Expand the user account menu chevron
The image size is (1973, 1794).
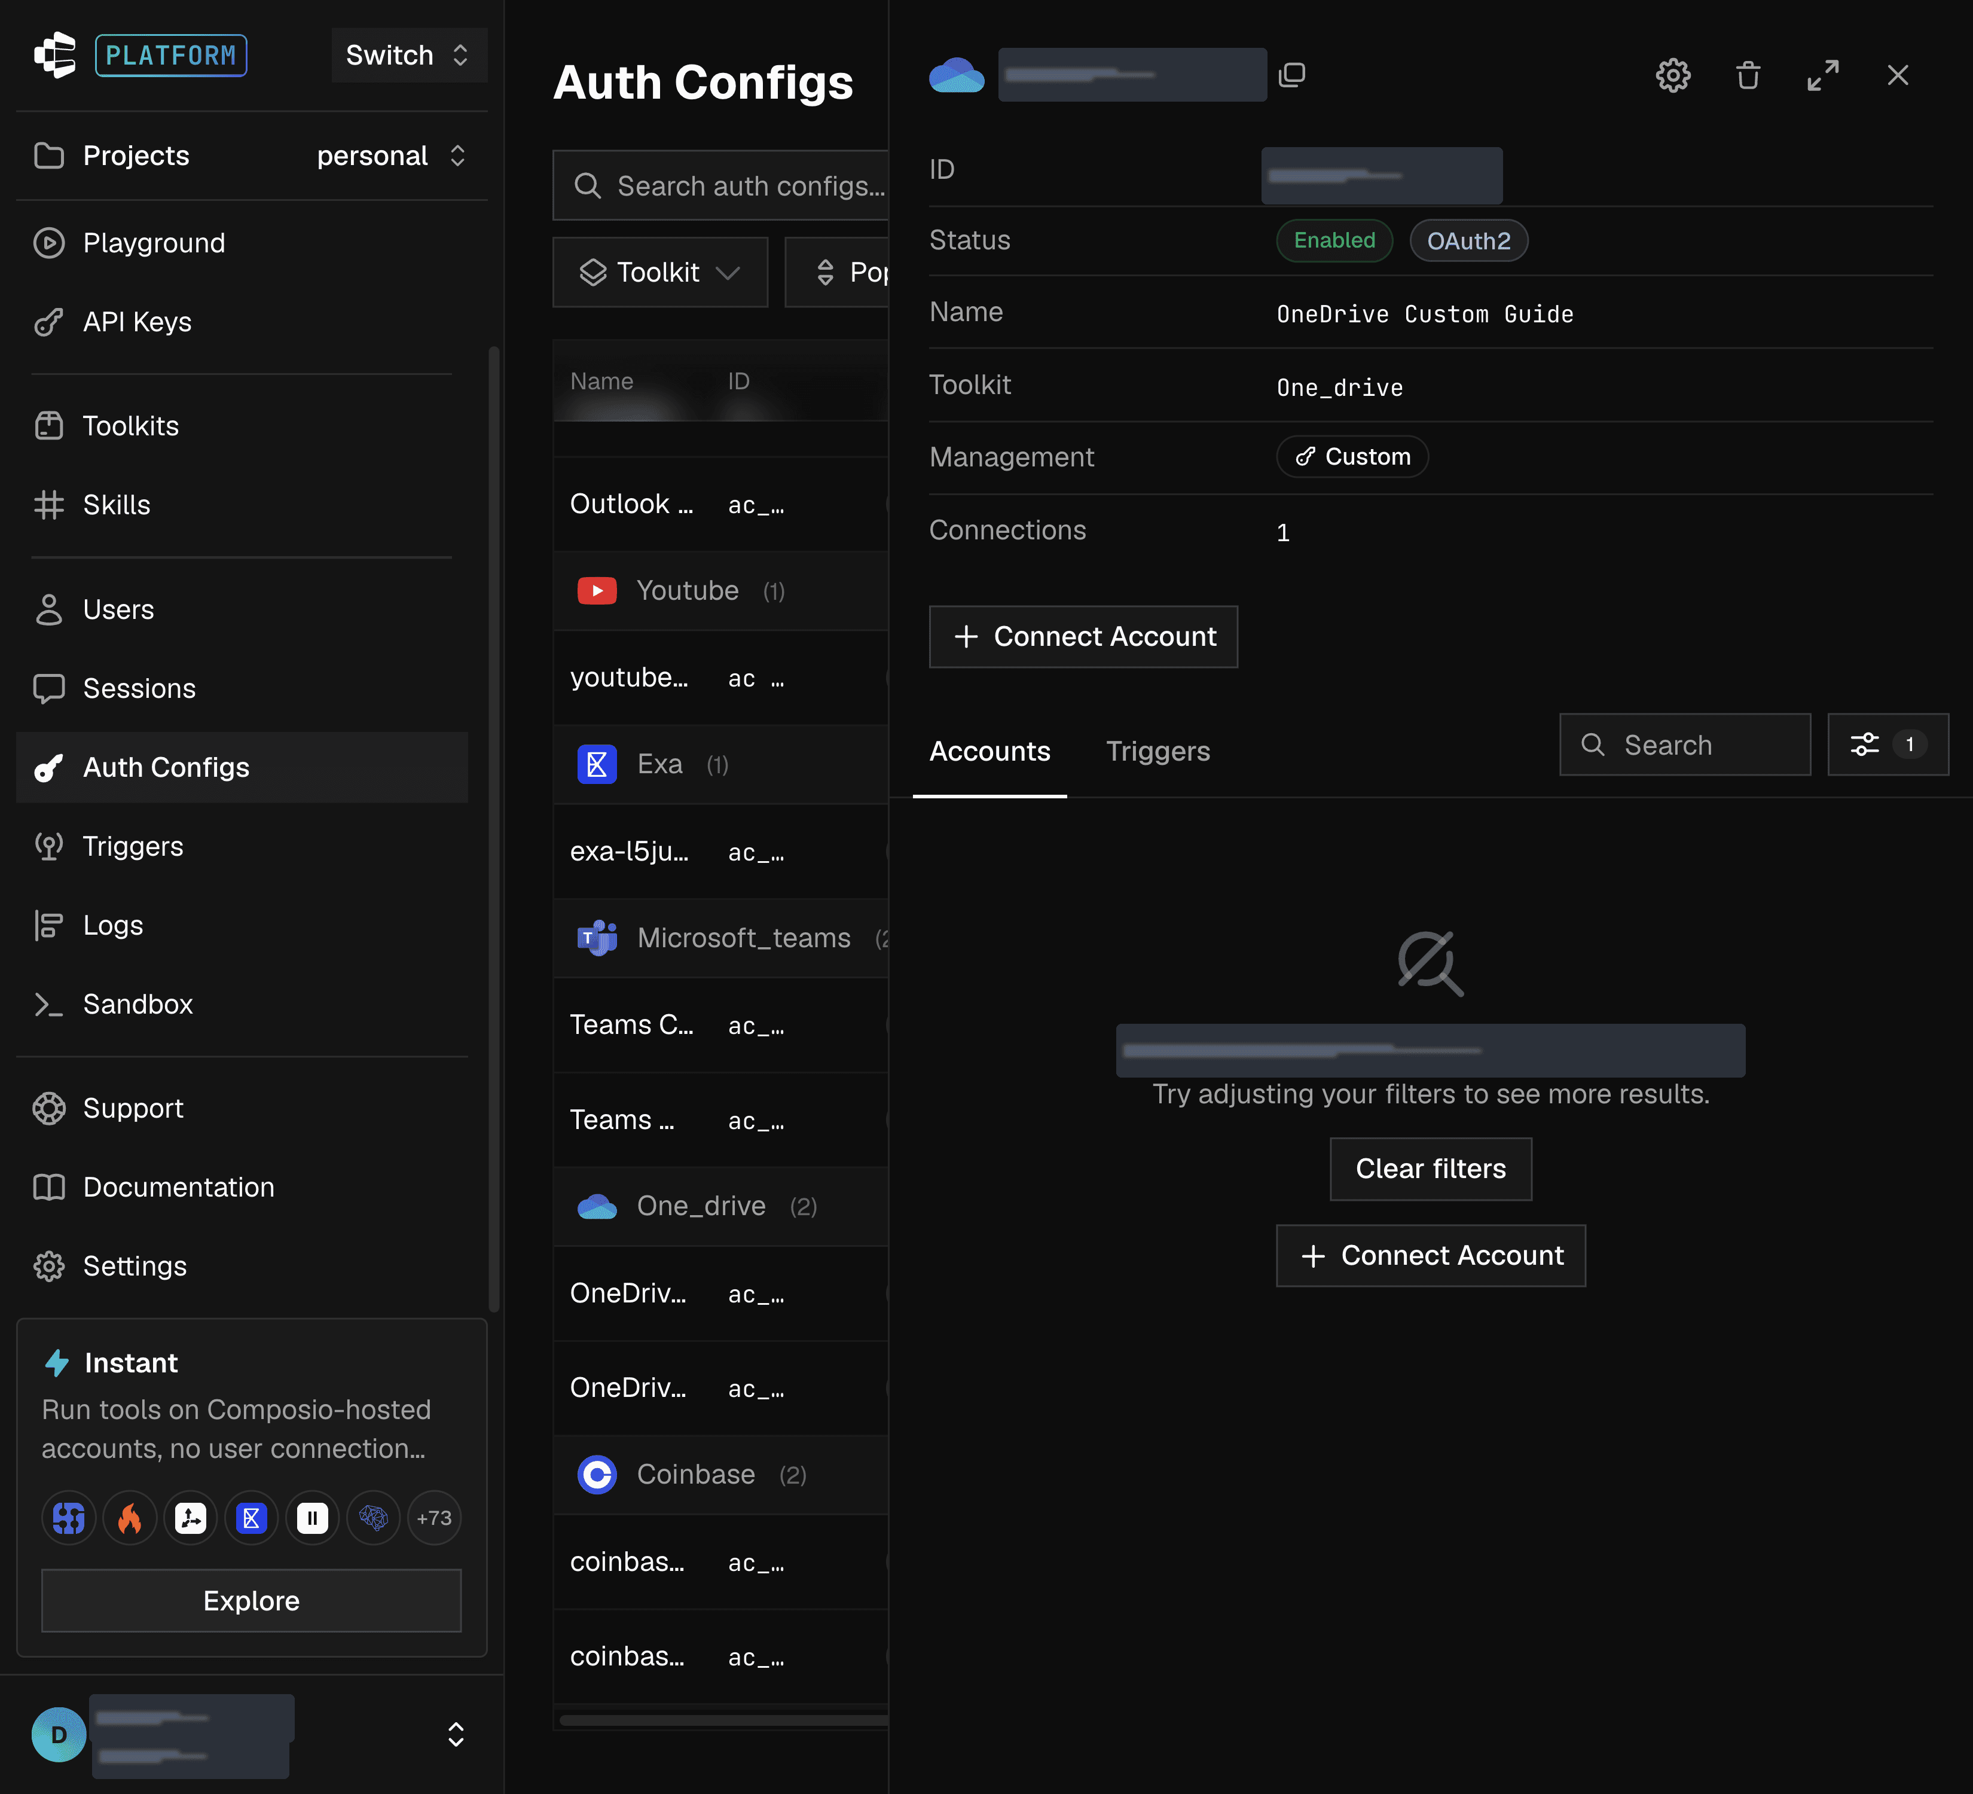pyautogui.click(x=456, y=1734)
